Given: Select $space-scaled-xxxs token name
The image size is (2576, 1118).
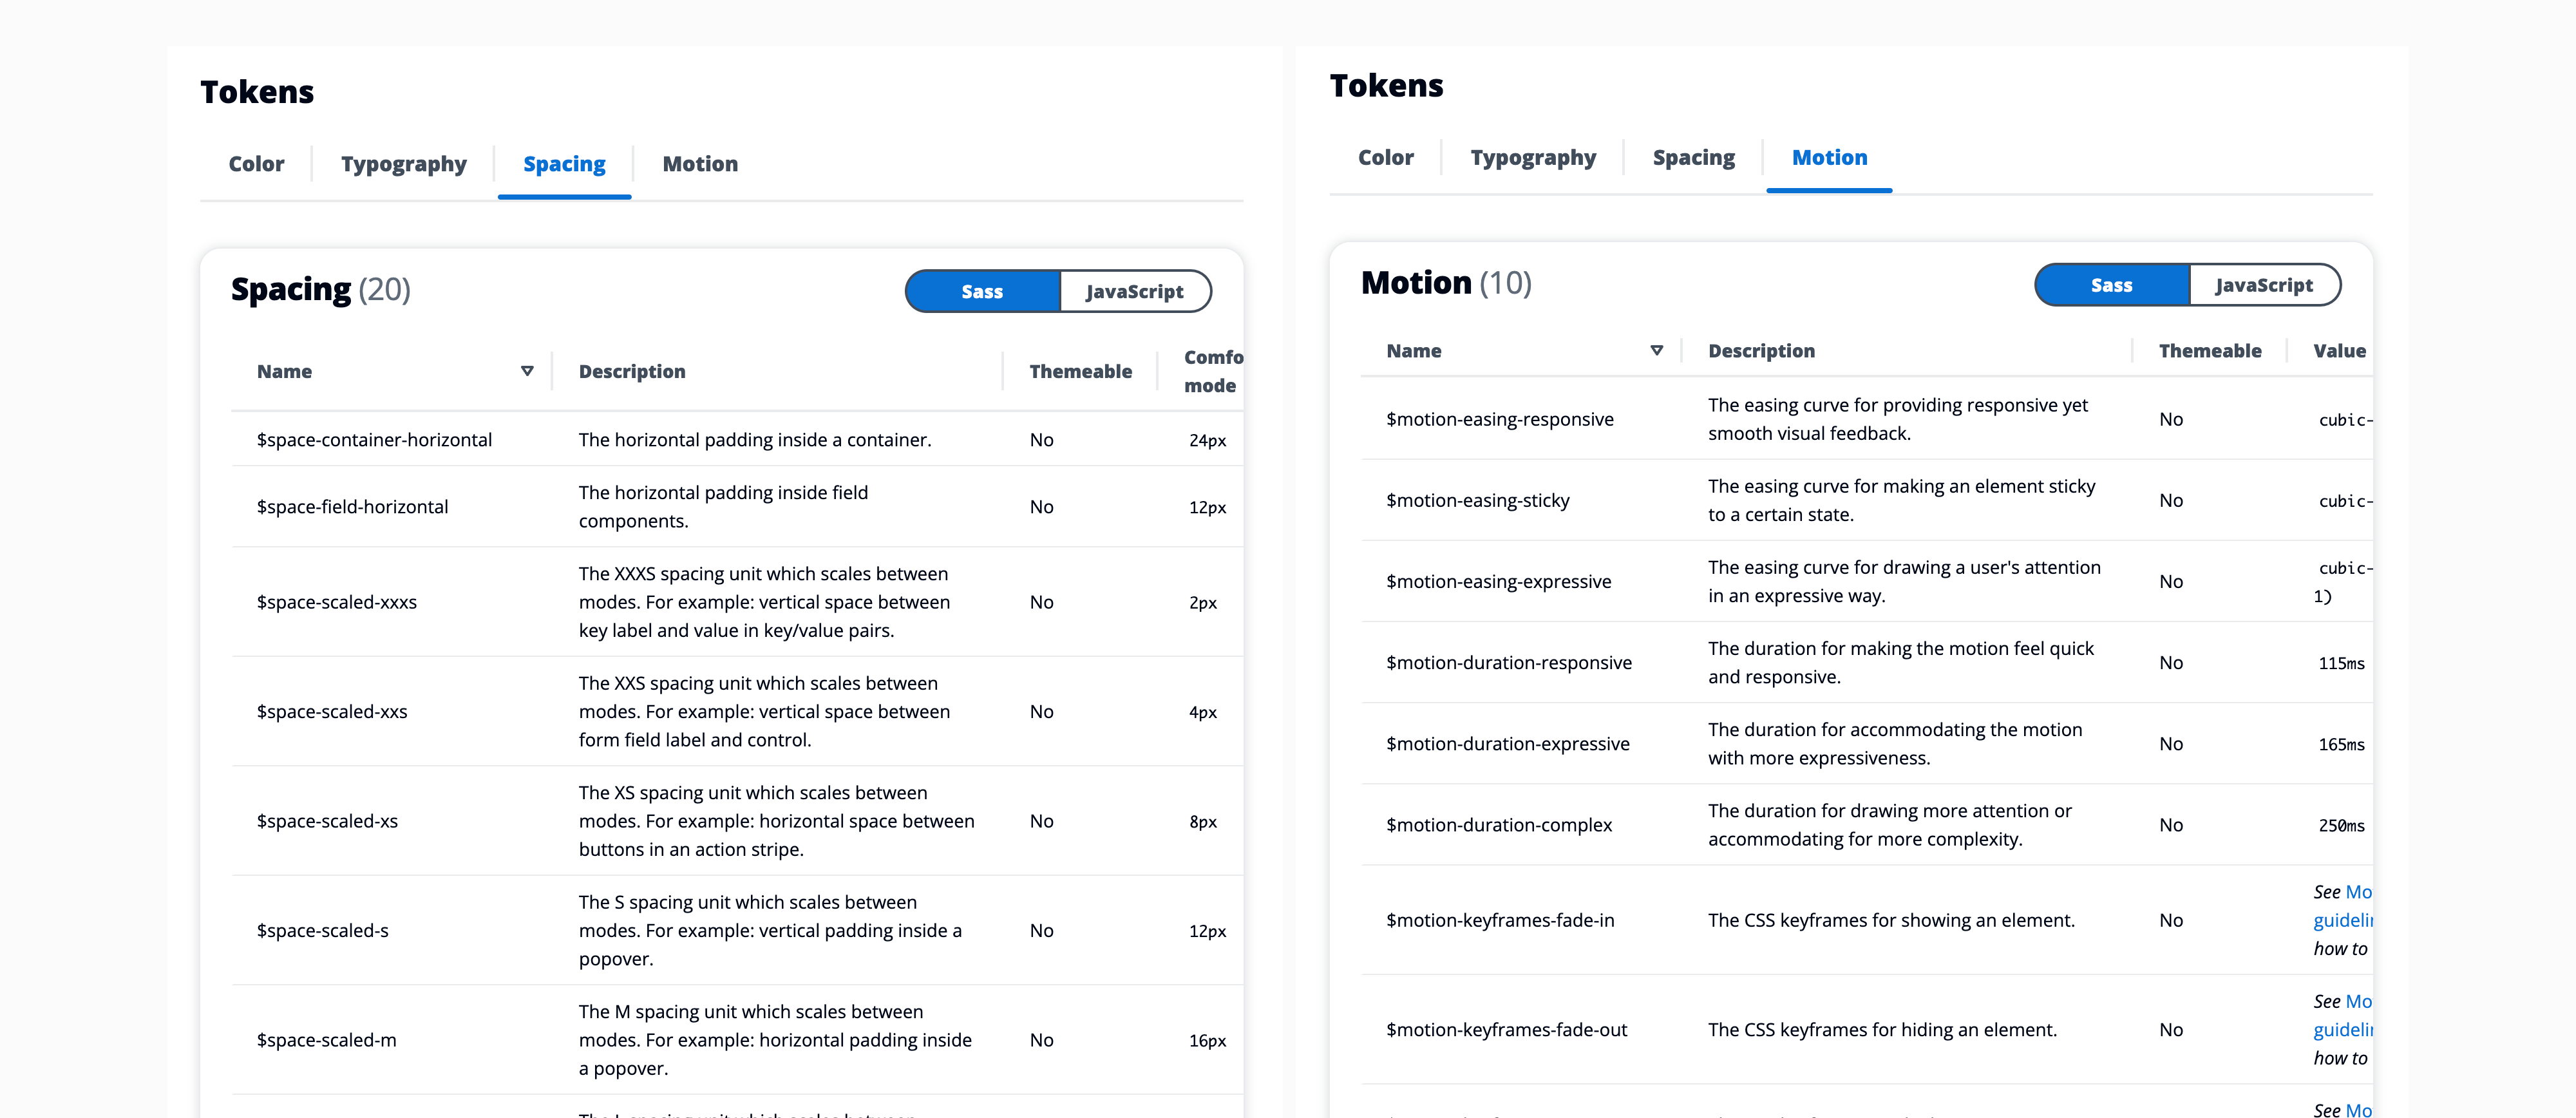Looking at the screenshot, I should pos(336,602).
